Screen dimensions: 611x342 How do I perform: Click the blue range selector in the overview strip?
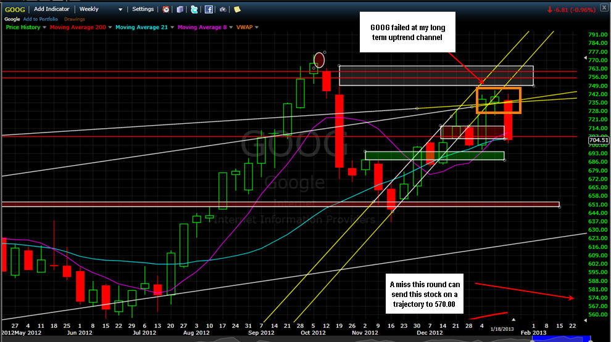562,339
